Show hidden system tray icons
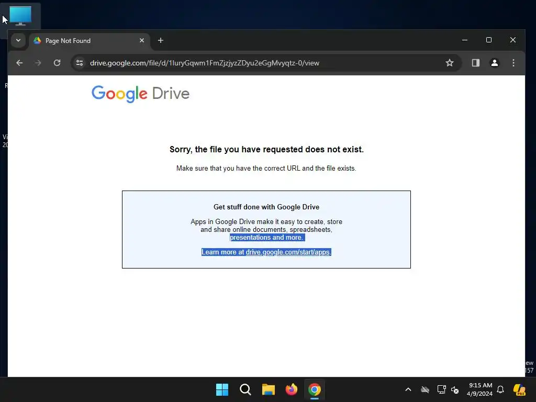536x402 pixels. [408, 389]
